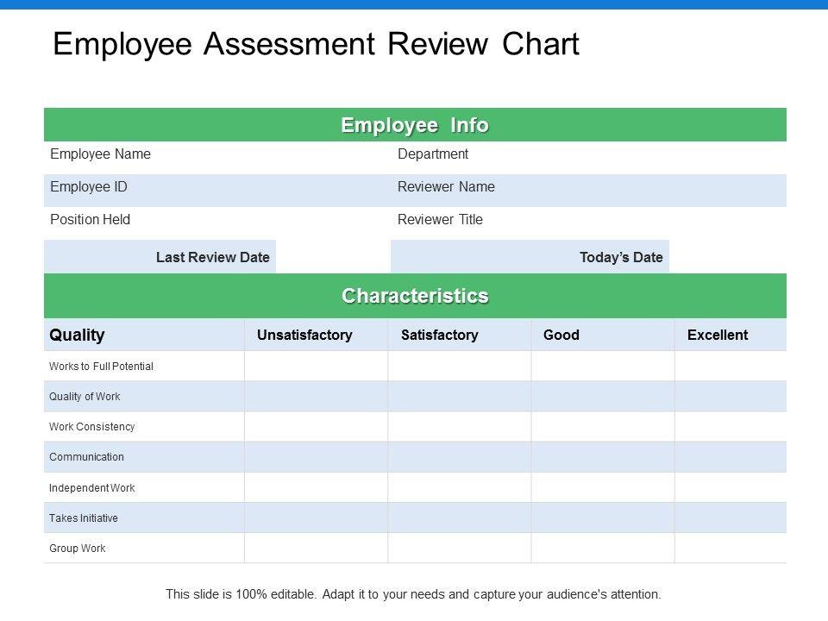Click the Characteristics section header
Screen dimensions: 828x621
415,296
